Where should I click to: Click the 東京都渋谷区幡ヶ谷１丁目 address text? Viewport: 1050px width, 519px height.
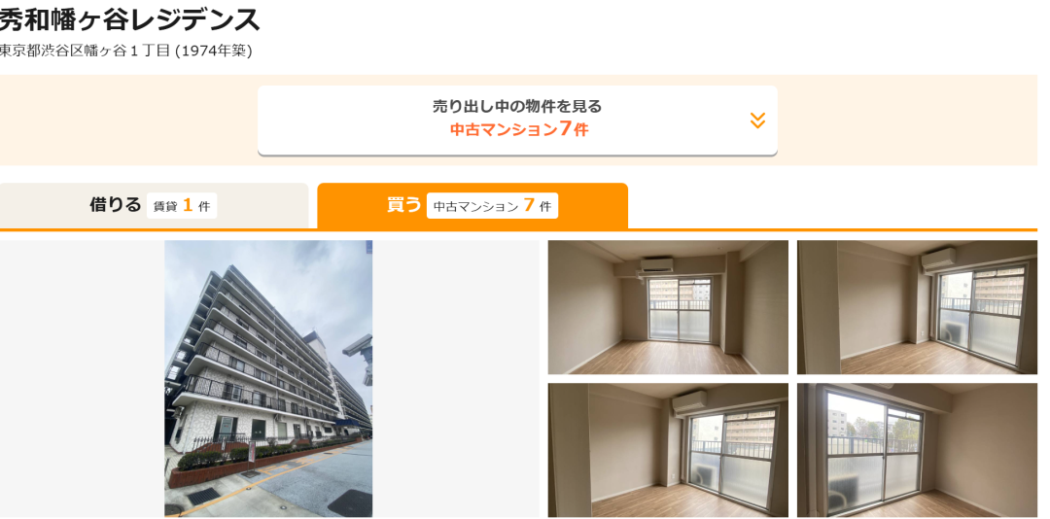click(x=85, y=52)
